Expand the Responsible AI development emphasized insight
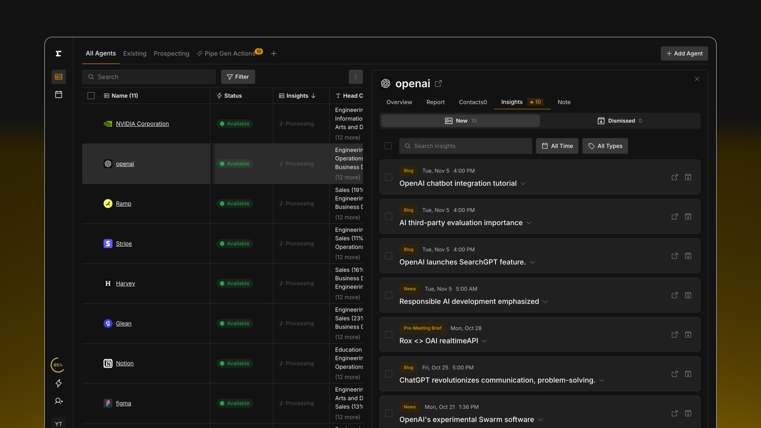This screenshot has height=428, width=761. (545, 302)
